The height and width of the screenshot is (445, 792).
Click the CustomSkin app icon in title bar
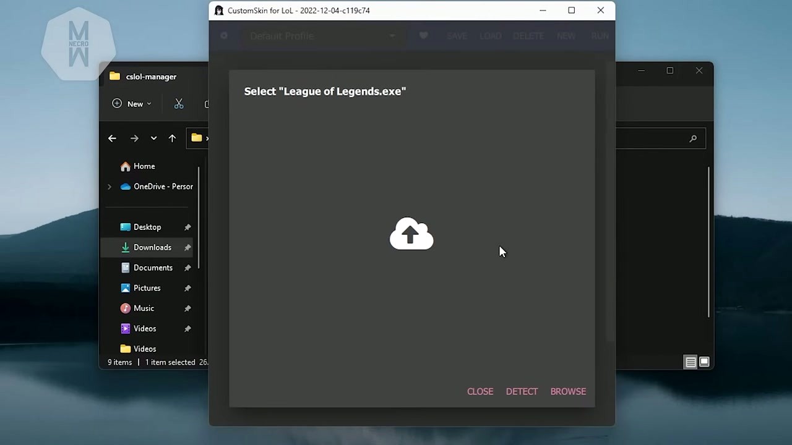coord(218,11)
